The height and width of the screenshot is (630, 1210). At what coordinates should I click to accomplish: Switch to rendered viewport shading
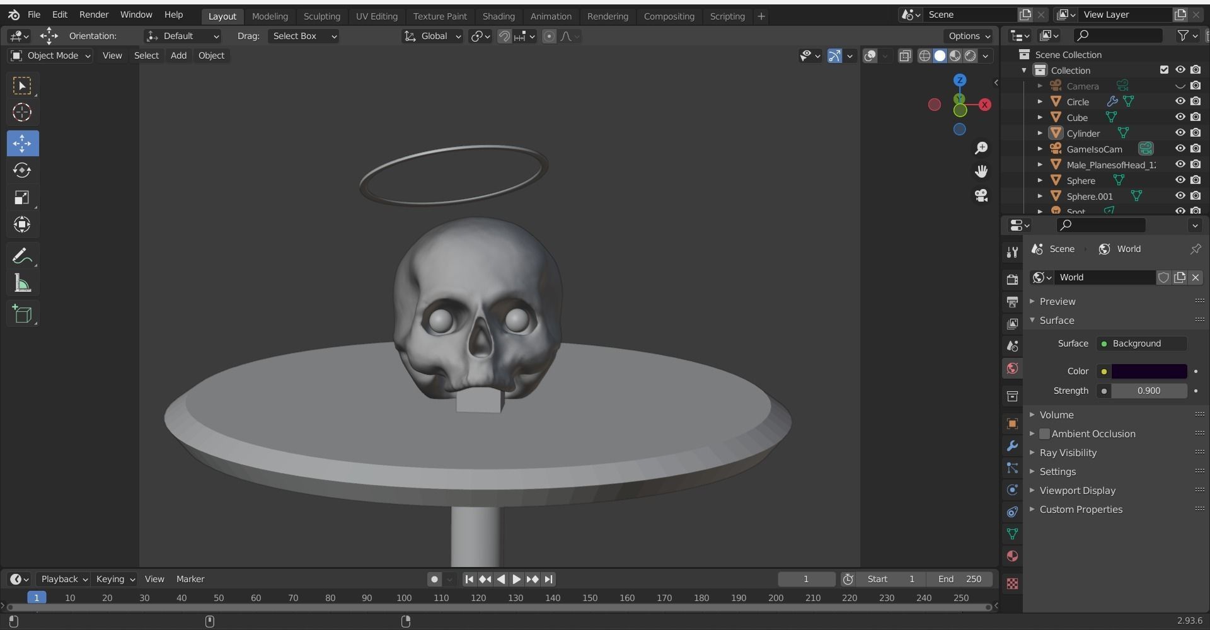pyautogui.click(x=971, y=56)
